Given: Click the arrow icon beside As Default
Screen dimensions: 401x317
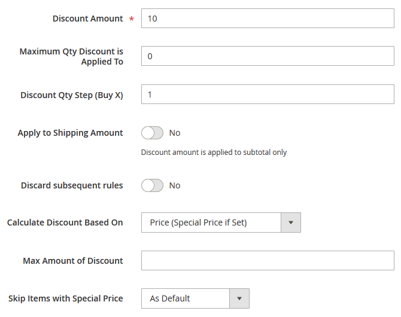Looking at the screenshot, I should [239, 298].
